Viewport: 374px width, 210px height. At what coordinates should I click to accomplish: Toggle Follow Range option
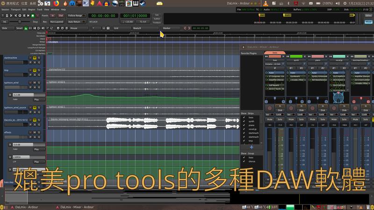click(x=76, y=15)
